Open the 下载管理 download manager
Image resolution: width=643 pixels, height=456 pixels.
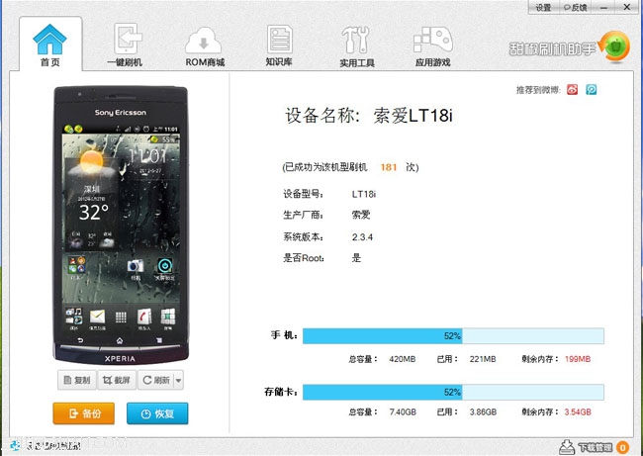[x=595, y=447]
